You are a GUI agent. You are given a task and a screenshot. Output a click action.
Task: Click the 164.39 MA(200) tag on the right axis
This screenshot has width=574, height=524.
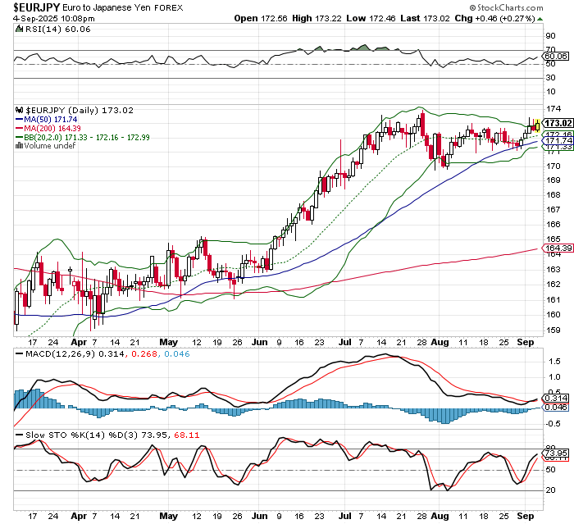pyautogui.click(x=554, y=248)
